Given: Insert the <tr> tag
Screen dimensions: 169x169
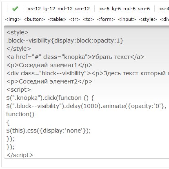Looking at the screenshot, I should coord(74,19).
